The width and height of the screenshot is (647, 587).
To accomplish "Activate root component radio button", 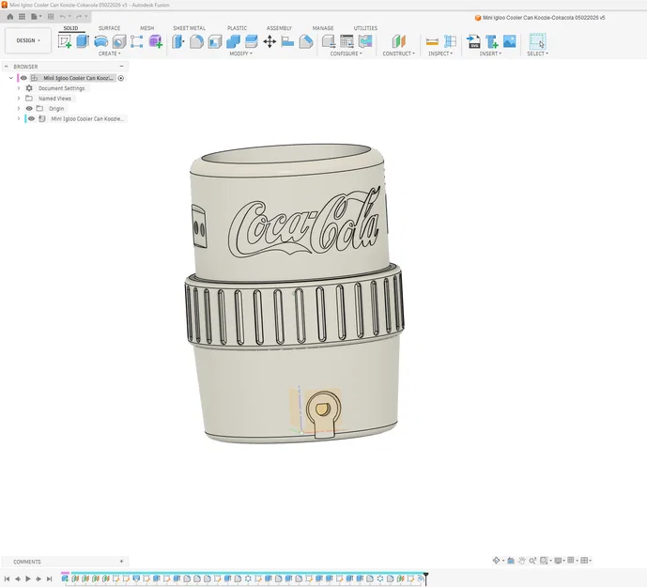I will (121, 78).
